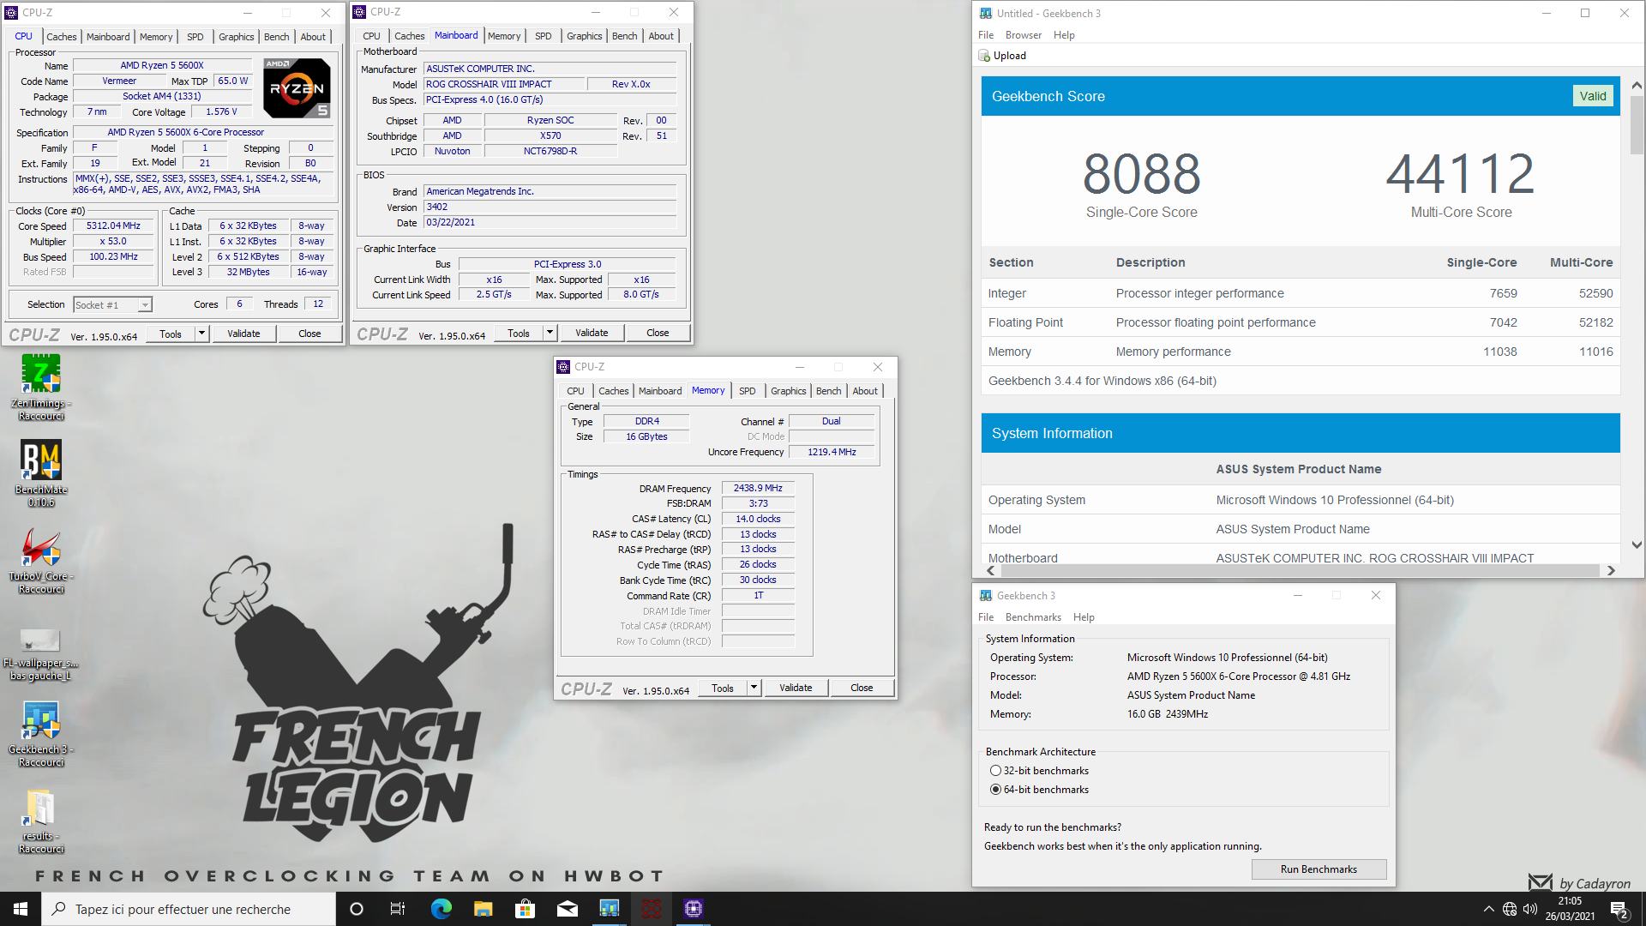Launch Microsoft Edge from taskbar
Viewport: 1646px width, 926px height.
(441, 909)
